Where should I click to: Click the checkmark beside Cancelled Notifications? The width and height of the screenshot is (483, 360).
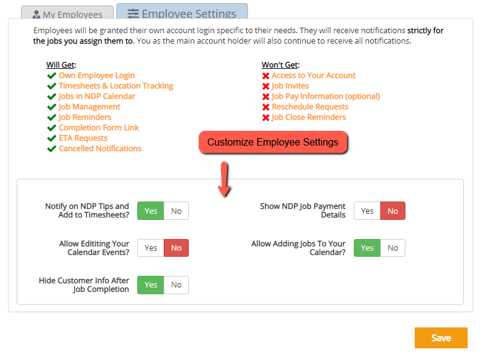click(52, 149)
